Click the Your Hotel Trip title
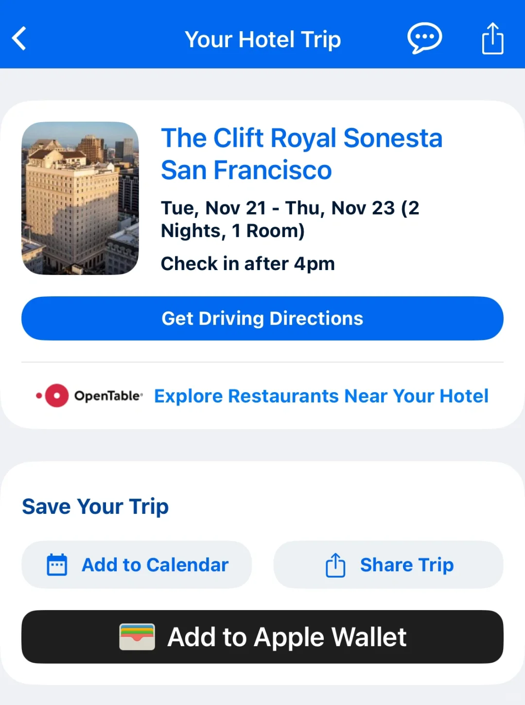This screenshot has height=705, width=525. point(262,39)
